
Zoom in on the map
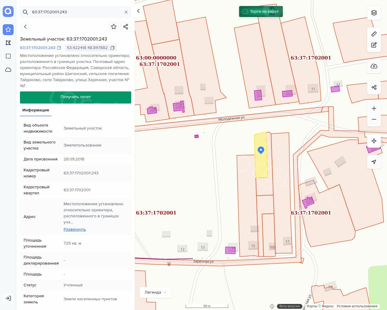click(374, 108)
